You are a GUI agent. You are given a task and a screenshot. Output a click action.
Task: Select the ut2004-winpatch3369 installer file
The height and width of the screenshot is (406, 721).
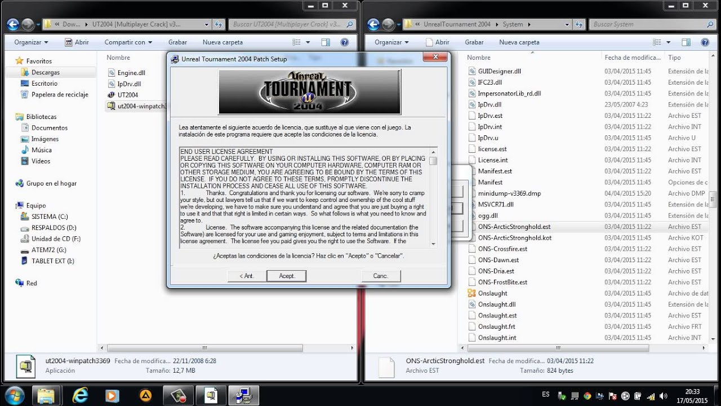[137, 106]
